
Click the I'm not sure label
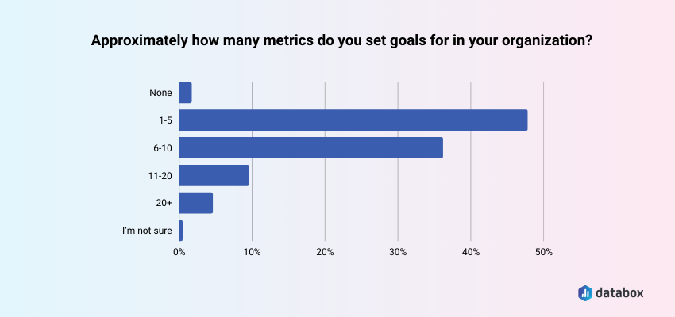pyautogui.click(x=147, y=231)
